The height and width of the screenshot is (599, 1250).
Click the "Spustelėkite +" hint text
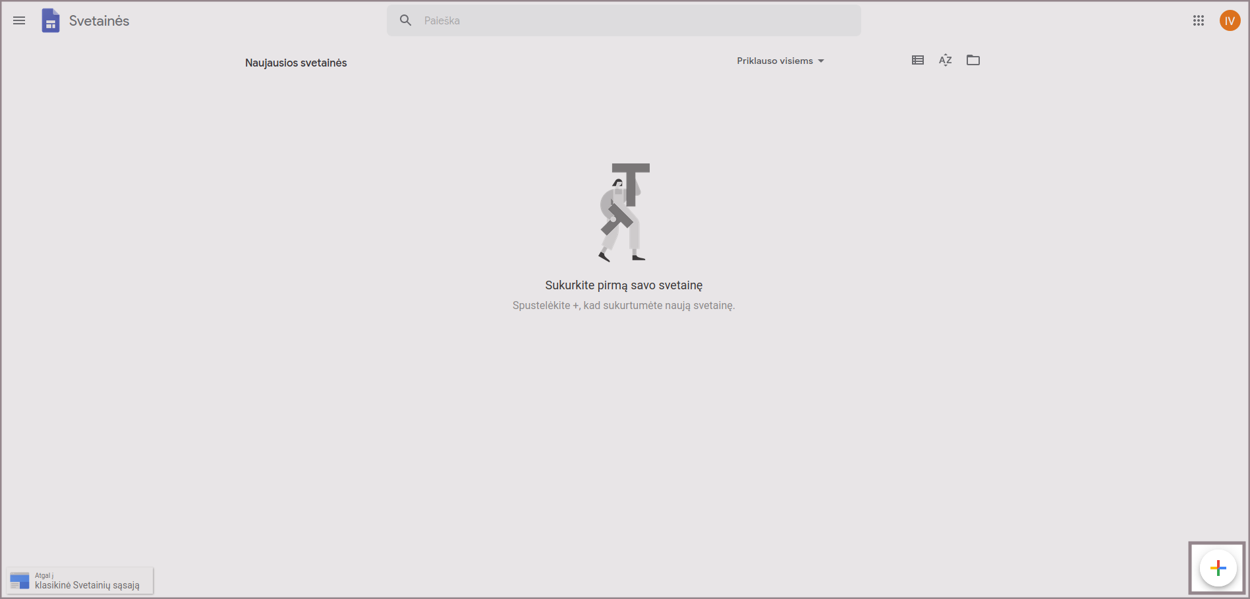point(623,306)
